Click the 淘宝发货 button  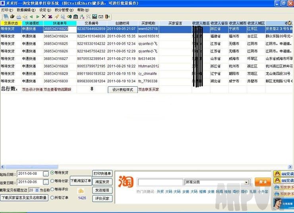pos(102,182)
